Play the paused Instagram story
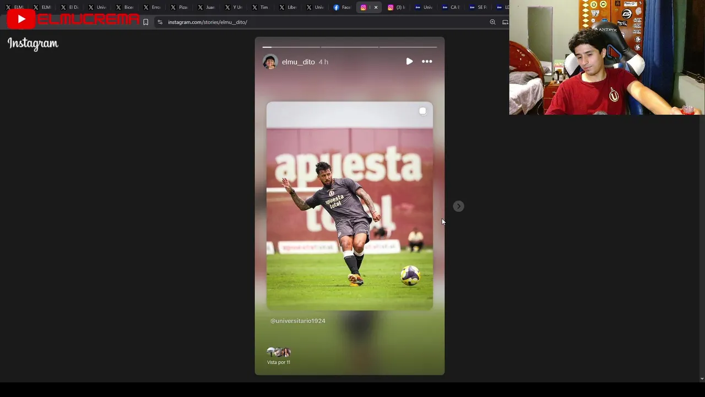 coord(409,61)
